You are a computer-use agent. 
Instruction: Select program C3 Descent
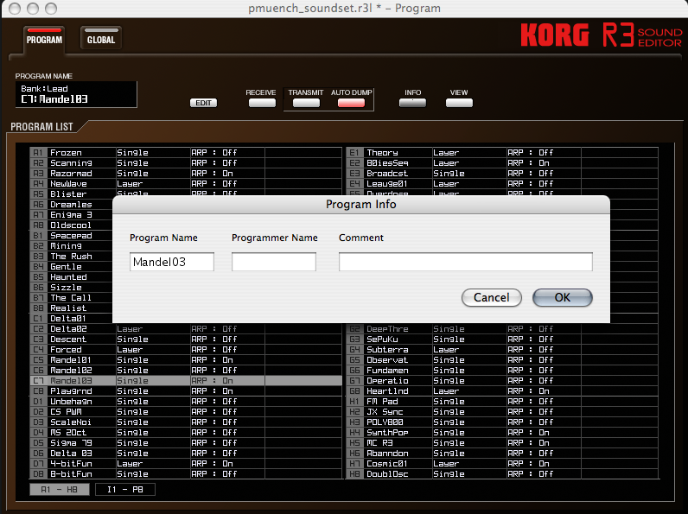186,339
